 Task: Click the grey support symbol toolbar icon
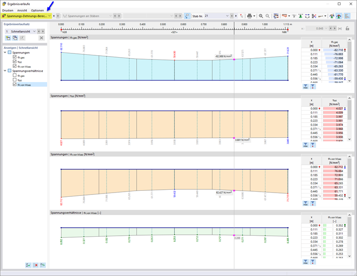tap(294, 16)
